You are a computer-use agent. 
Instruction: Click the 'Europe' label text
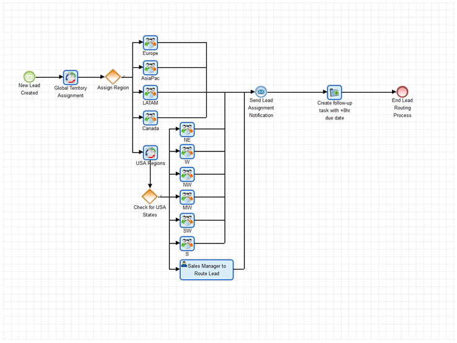coord(150,53)
